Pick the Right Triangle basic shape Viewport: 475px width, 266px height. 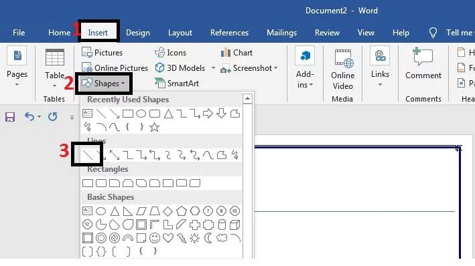click(128, 211)
